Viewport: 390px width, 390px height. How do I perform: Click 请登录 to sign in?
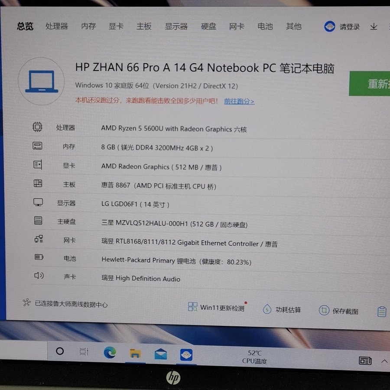349,27
